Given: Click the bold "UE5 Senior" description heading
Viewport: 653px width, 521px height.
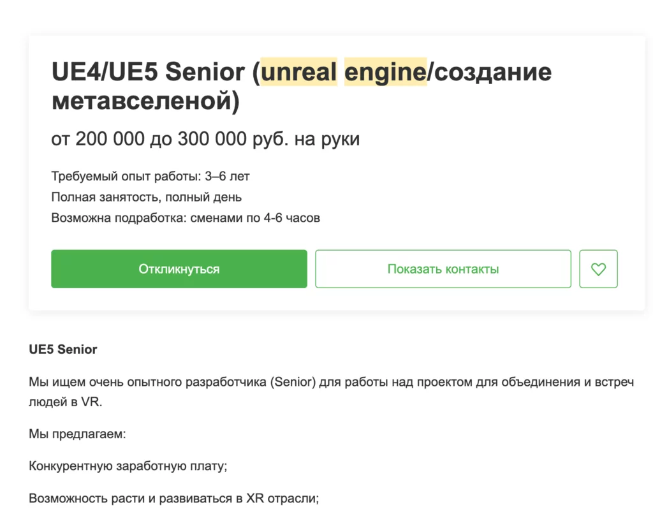Looking at the screenshot, I should (x=63, y=349).
